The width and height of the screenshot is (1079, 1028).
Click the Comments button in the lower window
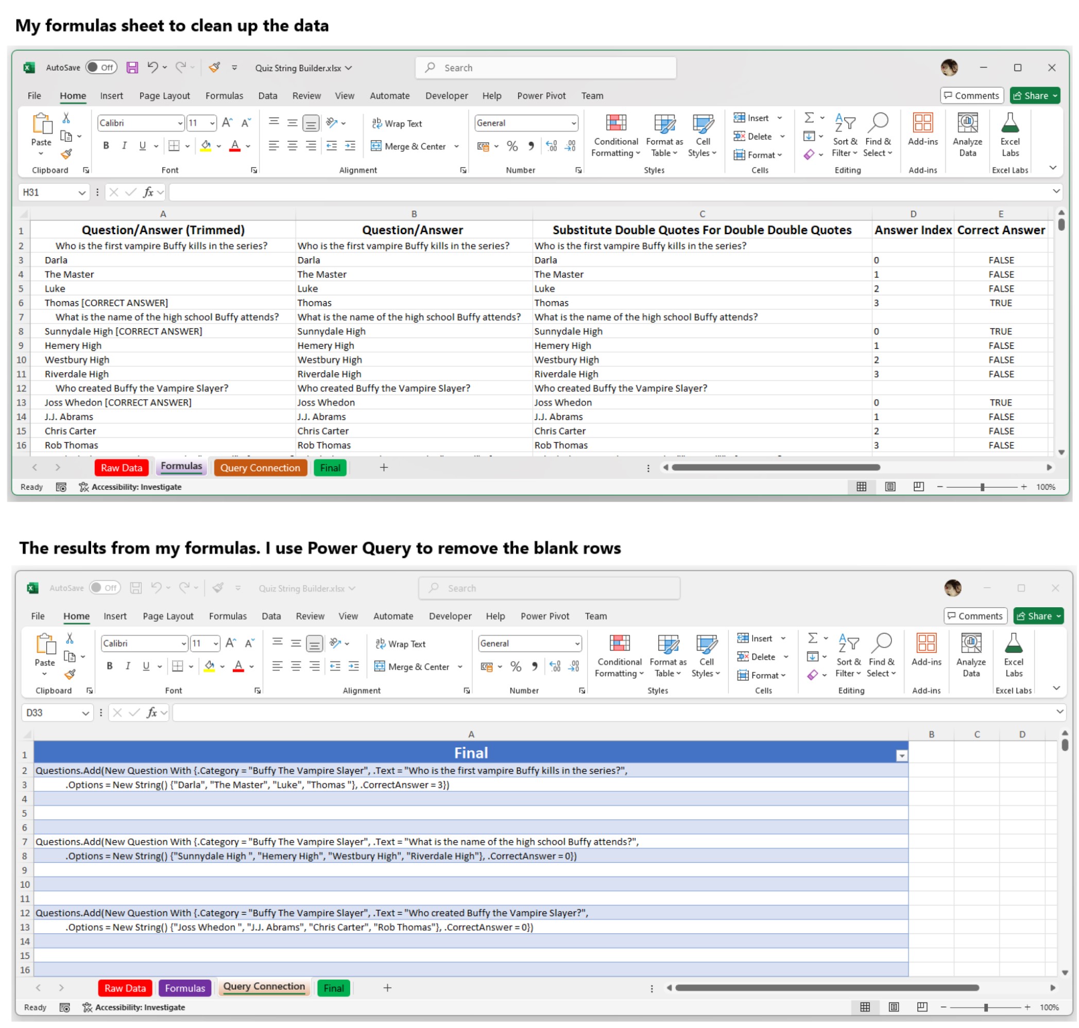975,616
